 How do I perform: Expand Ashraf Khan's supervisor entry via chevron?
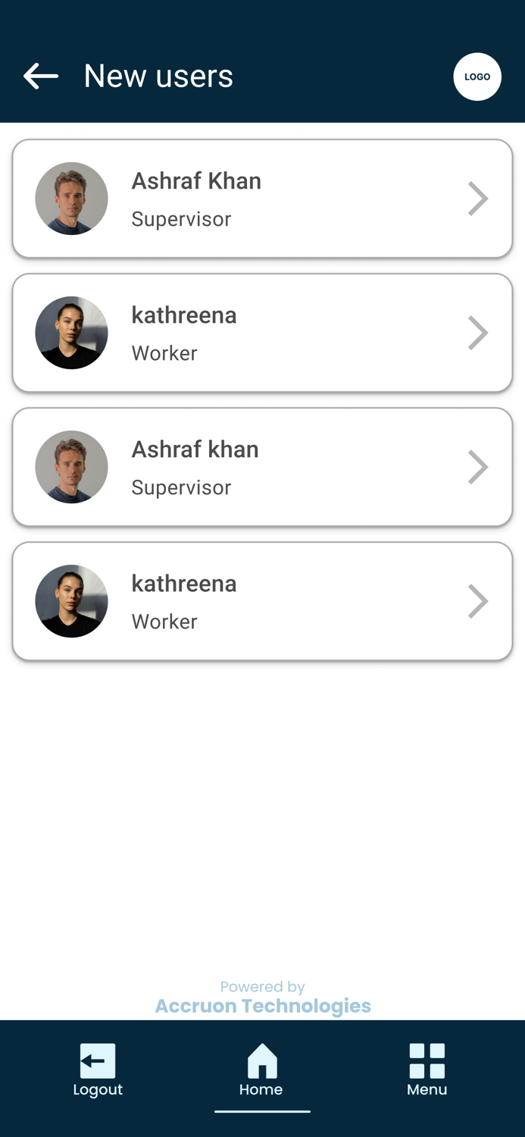(478, 198)
